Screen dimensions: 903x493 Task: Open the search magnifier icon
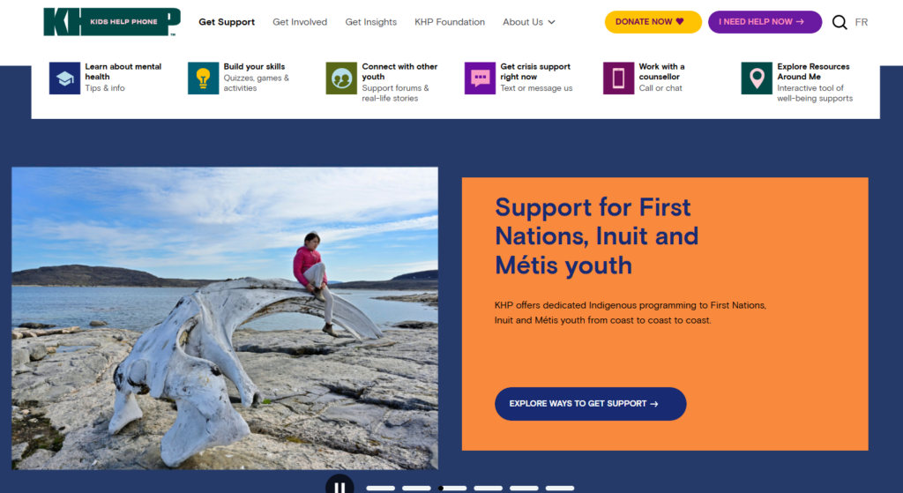click(x=840, y=22)
